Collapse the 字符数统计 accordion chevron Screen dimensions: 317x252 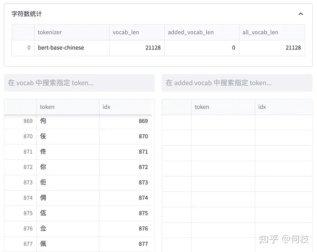click(301, 14)
